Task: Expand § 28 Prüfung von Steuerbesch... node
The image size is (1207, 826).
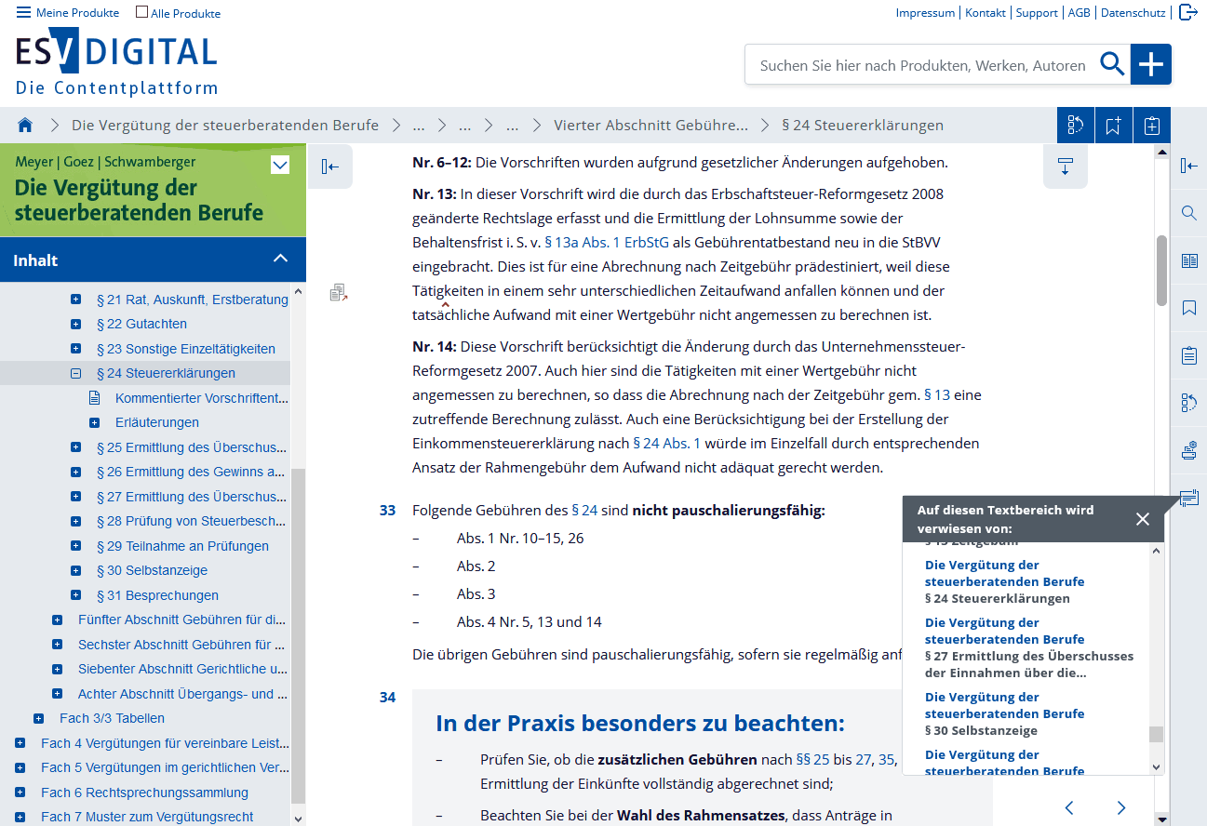Action: (x=75, y=521)
